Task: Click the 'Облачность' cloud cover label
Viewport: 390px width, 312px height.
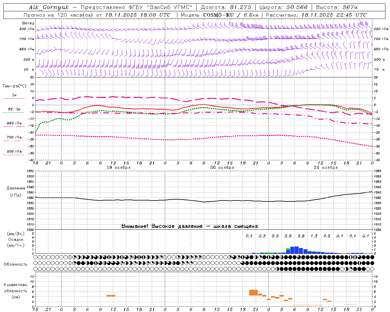Action: tap(16, 264)
